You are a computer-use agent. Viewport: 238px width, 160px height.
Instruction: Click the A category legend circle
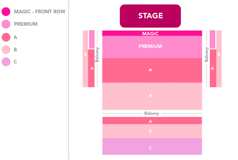(x=6, y=37)
